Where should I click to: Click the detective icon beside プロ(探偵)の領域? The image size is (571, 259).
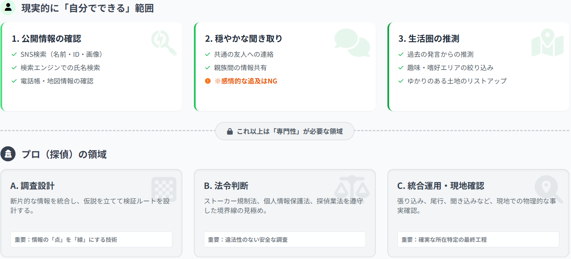[x=8, y=154]
